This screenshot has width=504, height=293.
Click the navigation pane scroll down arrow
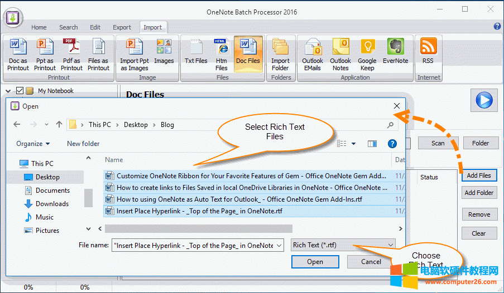88,229
